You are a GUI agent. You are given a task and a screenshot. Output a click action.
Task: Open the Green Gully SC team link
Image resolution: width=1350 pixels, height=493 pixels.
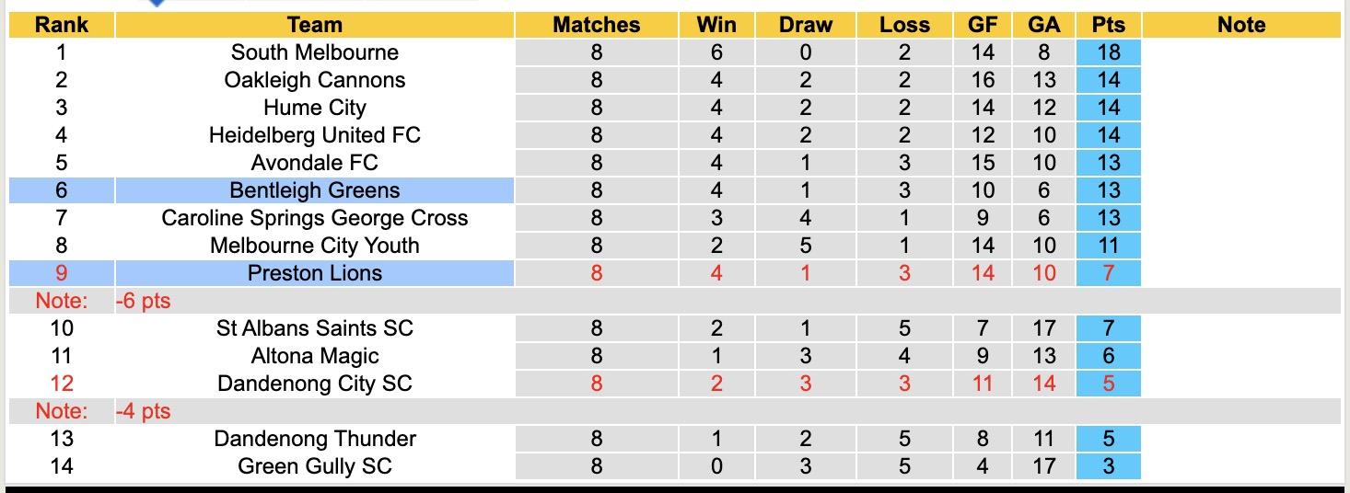click(x=314, y=466)
